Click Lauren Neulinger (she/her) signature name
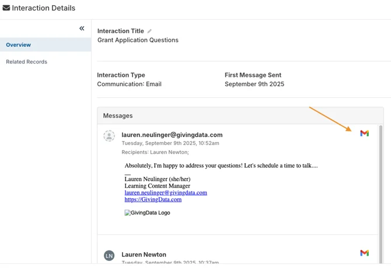The image size is (391, 268). [158, 179]
